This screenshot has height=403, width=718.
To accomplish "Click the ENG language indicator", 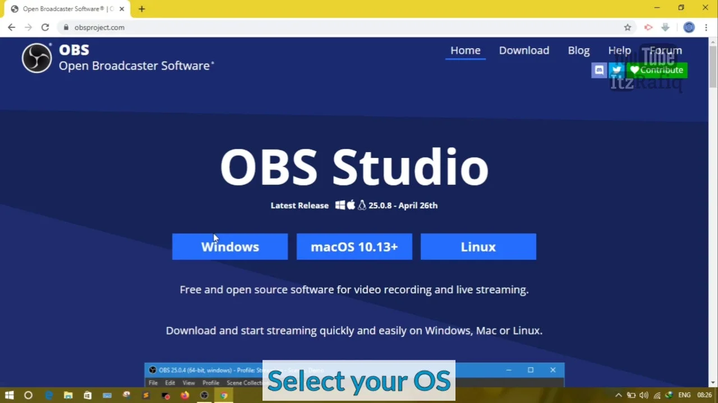I will [684, 395].
